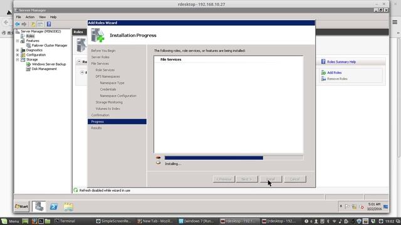Open Failover Cluster Manager node
This screenshot has height=225, width=401.
click(x=49, y=46)
